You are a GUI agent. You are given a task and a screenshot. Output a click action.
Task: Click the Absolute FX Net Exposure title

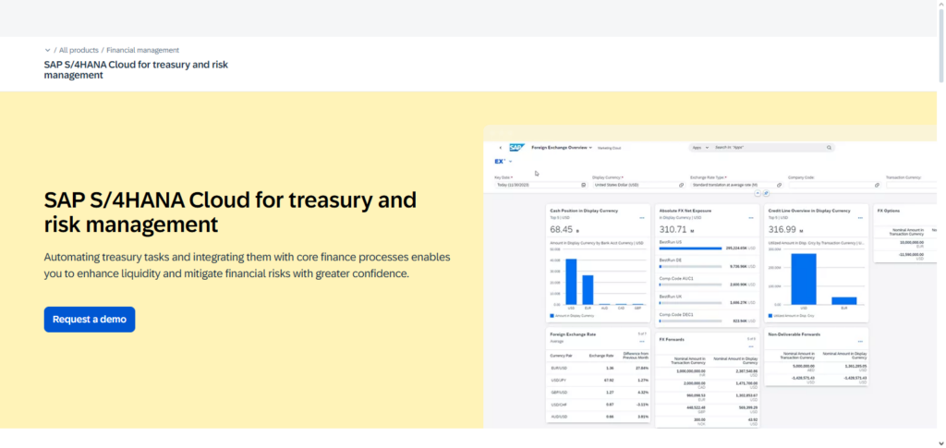click(685, 211)
